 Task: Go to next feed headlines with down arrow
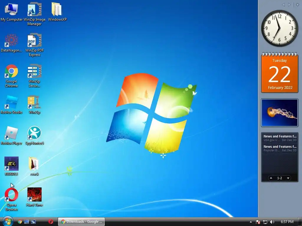pos(288,178)
